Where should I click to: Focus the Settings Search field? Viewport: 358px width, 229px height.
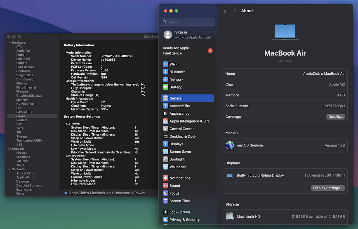click(188, 22)
